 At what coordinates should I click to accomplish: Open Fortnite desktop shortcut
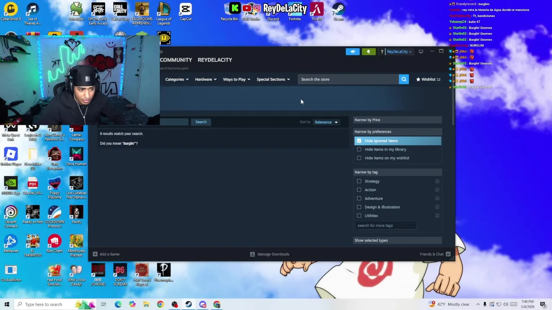point(295,12)
